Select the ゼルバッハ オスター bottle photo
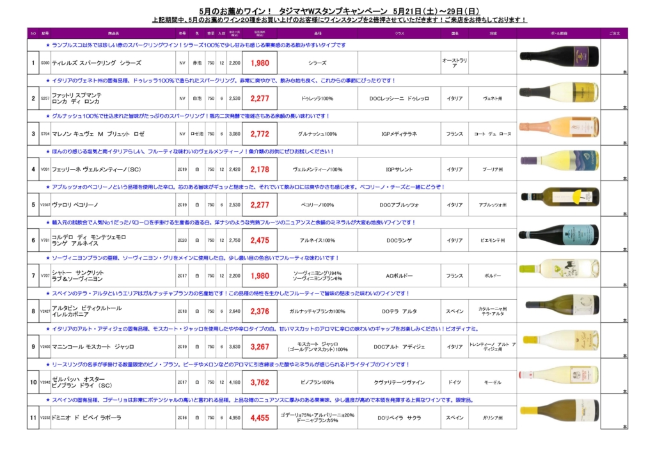 [x=558, y=375]
